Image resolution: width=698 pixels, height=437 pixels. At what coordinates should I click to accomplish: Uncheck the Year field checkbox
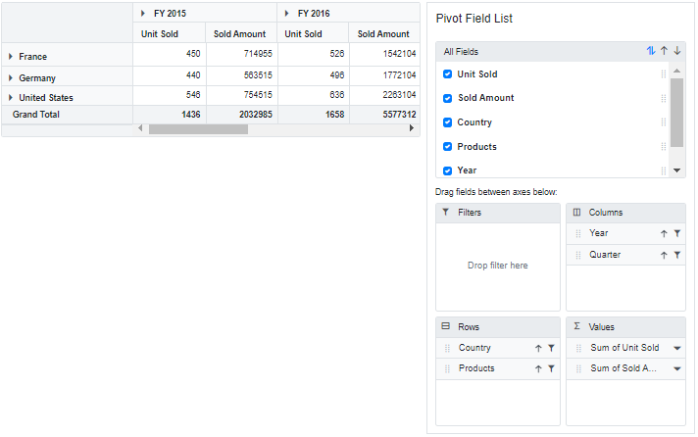pyautogui.click(x=447, y=170)
